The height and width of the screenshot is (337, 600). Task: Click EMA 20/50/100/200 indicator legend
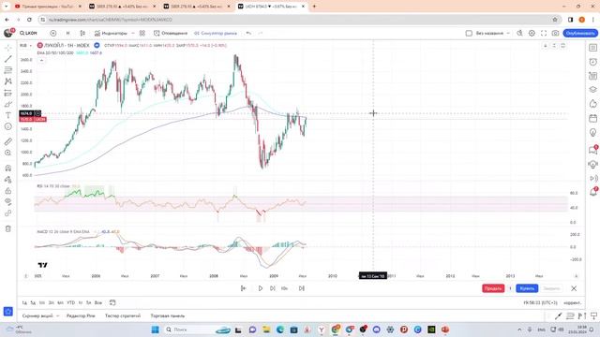point(55,52)
